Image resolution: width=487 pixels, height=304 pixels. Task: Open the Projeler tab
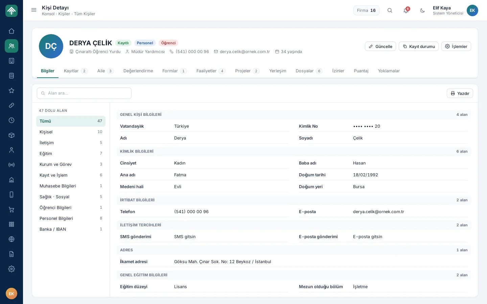click(247, 71)
